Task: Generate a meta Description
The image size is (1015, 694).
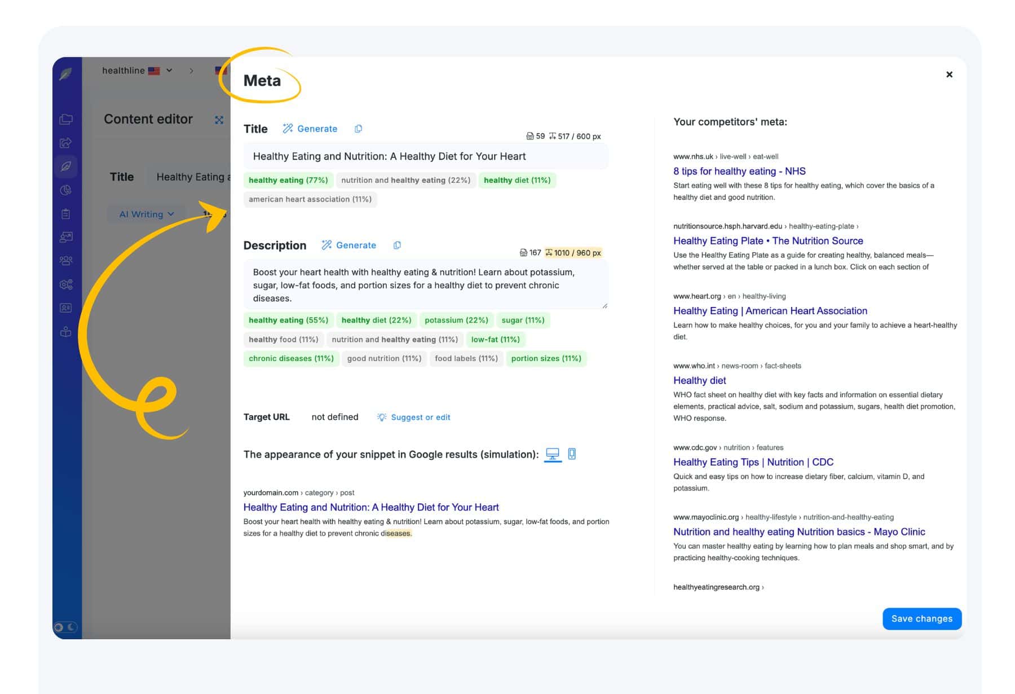Action: (349, 245)
